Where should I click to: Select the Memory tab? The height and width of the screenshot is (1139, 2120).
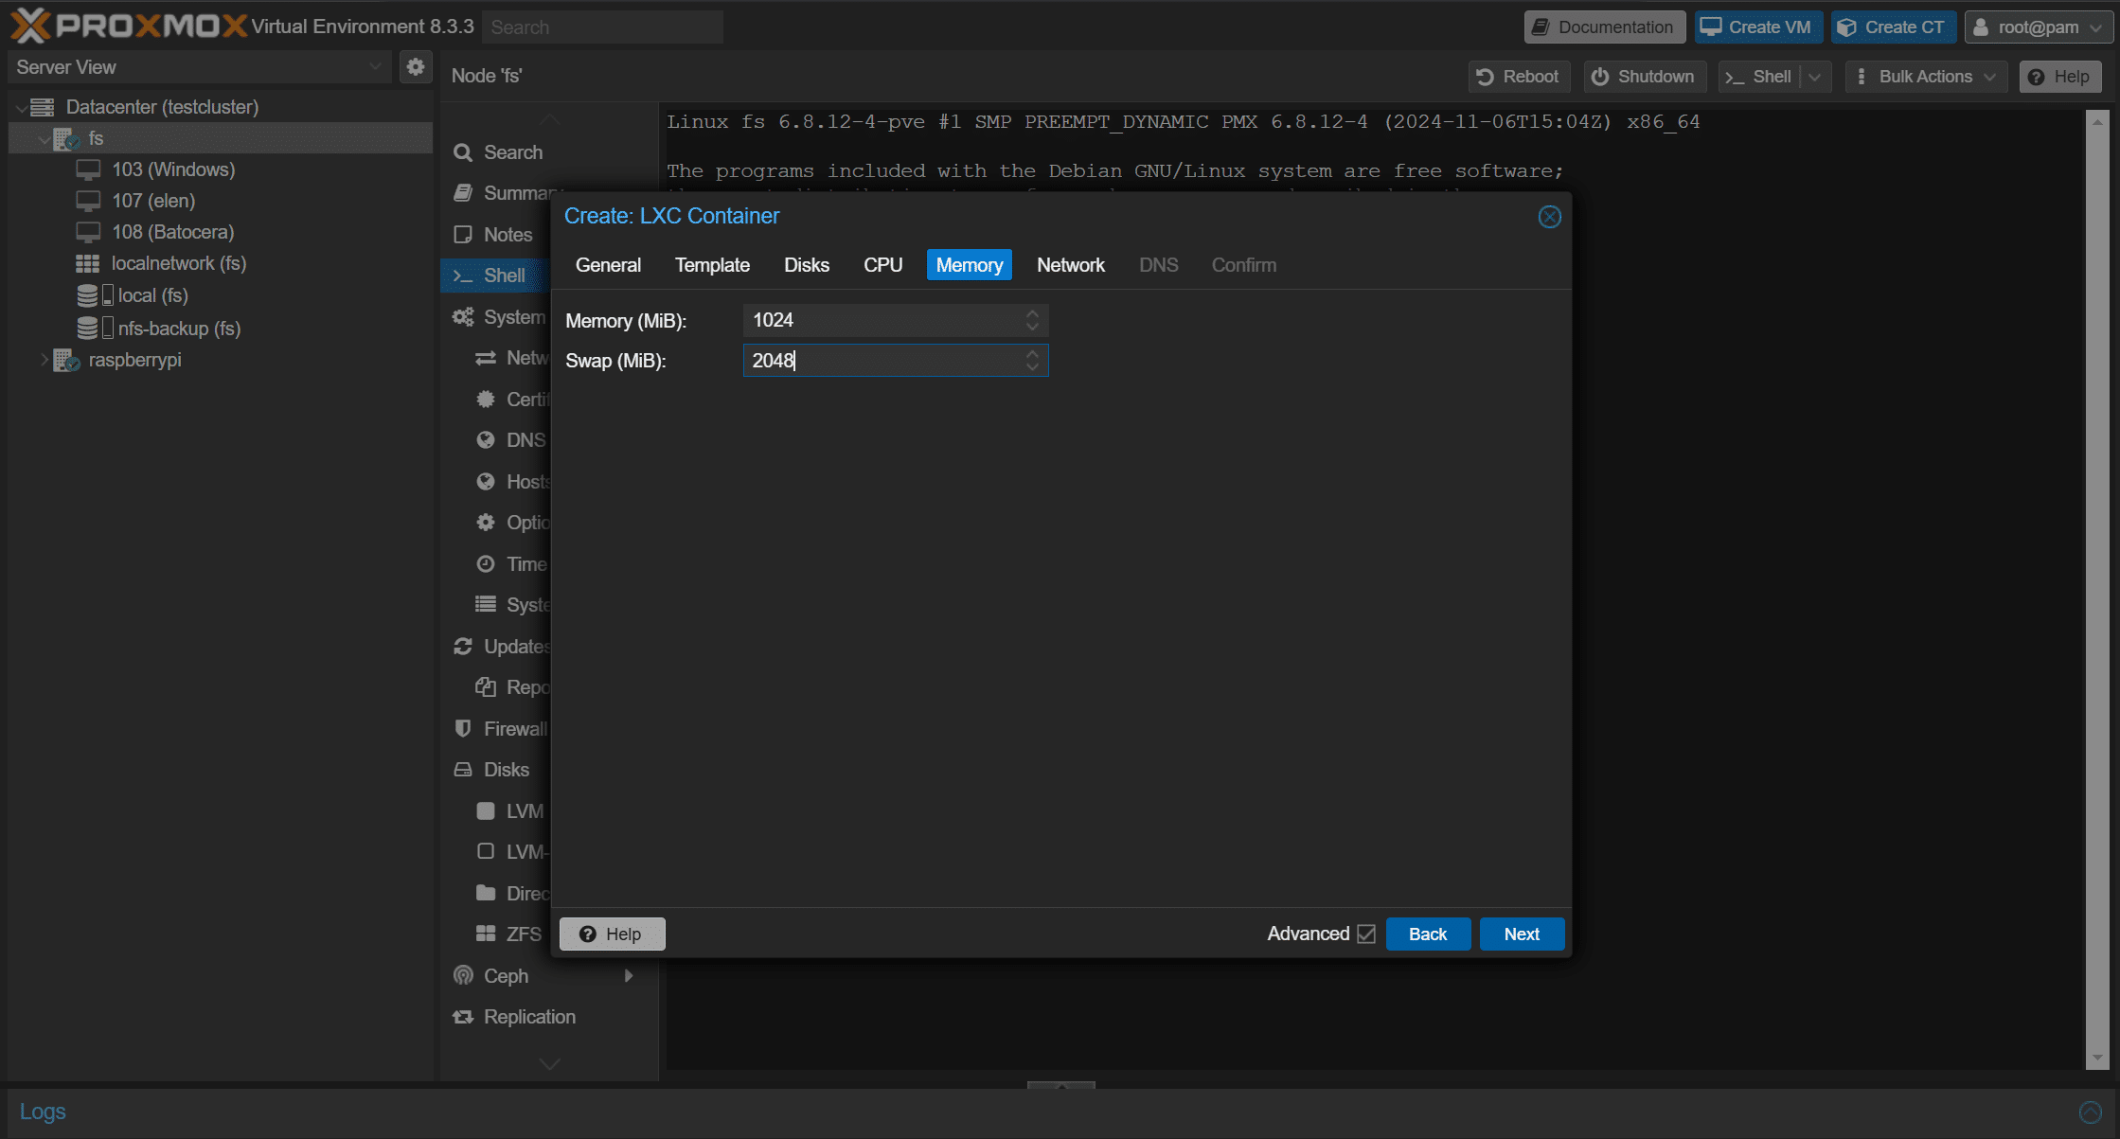pyautogui.click(x=969, y=265)
